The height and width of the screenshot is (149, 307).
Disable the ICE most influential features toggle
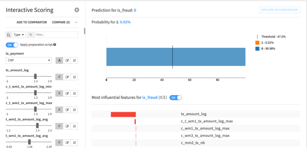(175, 98)
